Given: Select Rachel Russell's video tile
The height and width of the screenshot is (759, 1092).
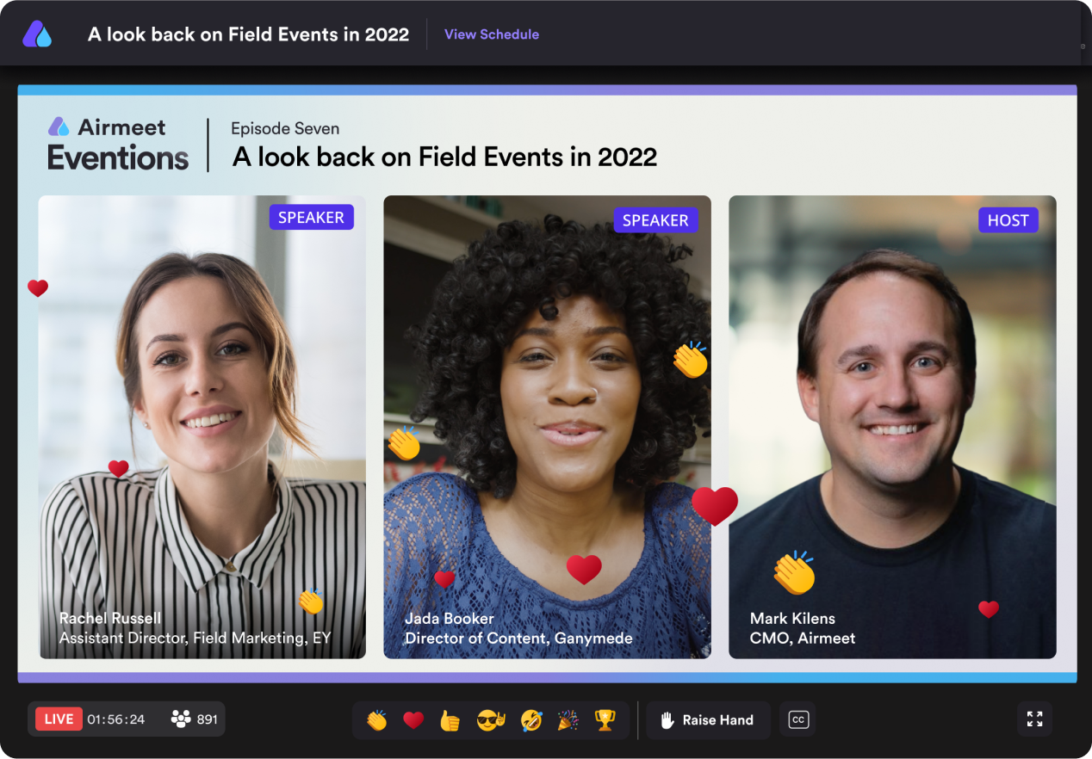Looking at the screenshot, I should (202, 427).
